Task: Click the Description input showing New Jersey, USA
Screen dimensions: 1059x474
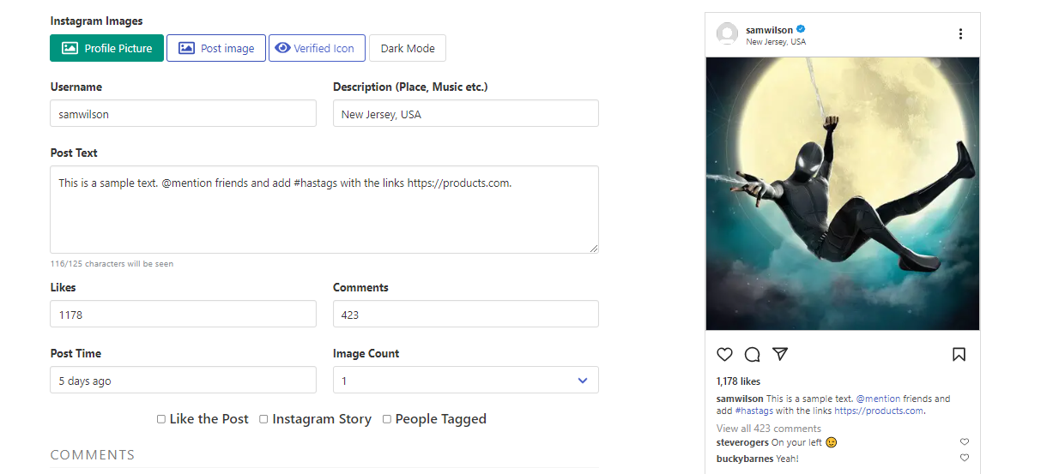Action: click(466, 113)
